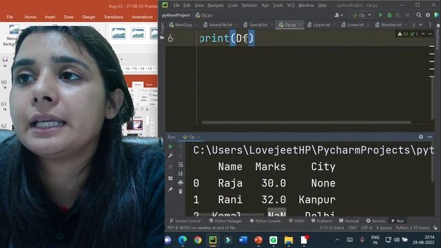Image resolution: width=441 pixels, height=248 pixels.
Task: Run the Op configuration with green play icon
Action: tap(380, 15)
